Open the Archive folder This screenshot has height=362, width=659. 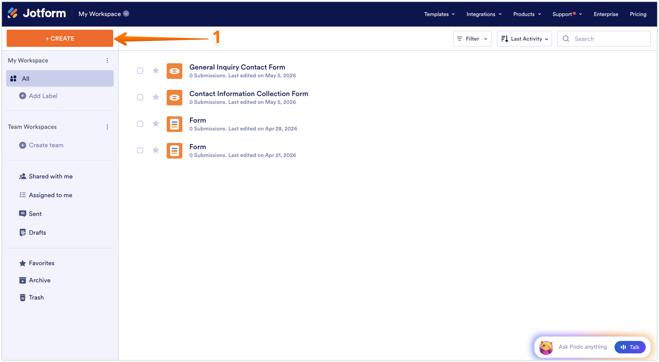pyautogui.click(x=35, y=280)
